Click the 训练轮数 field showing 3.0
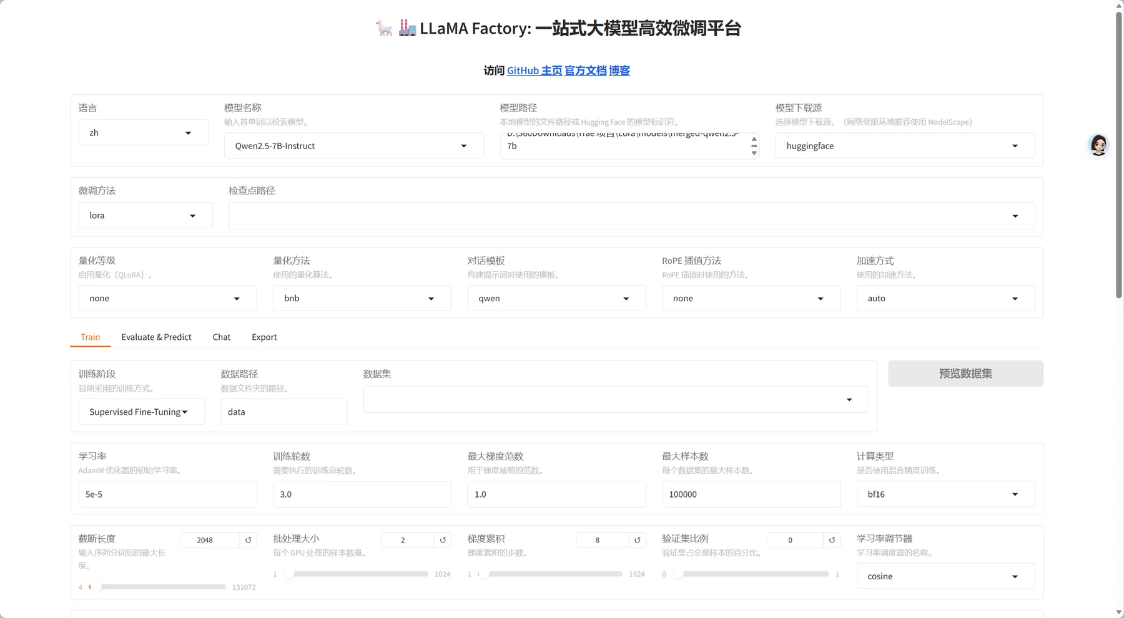Image resolution: width=1124 pixels, height=618 pixels. click(x=362, y=495)
